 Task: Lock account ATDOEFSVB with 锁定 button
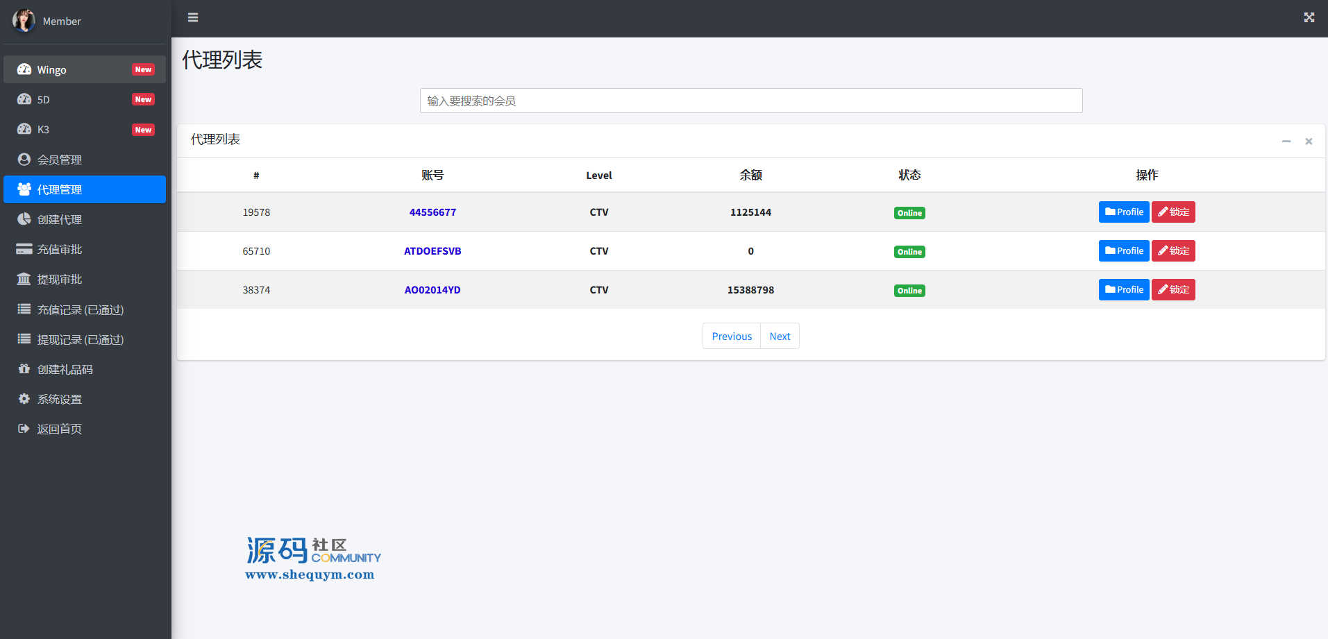(x=1172, y=251)
